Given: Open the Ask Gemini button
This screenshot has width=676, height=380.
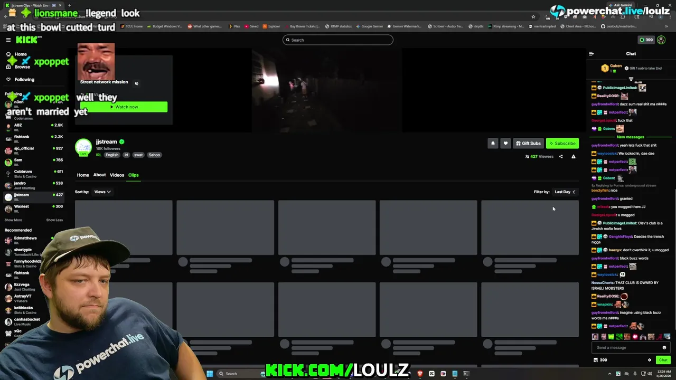Looking at the screenshot, I should (x=620, y=5).
